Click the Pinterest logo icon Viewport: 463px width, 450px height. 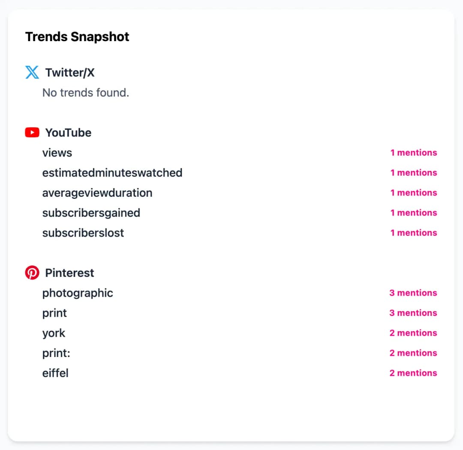(32, 273)
